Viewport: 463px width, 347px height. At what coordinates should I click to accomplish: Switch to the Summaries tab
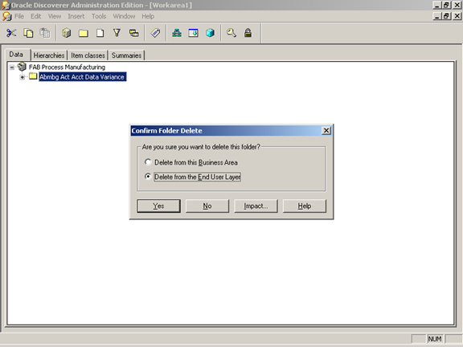click(126, 55)
